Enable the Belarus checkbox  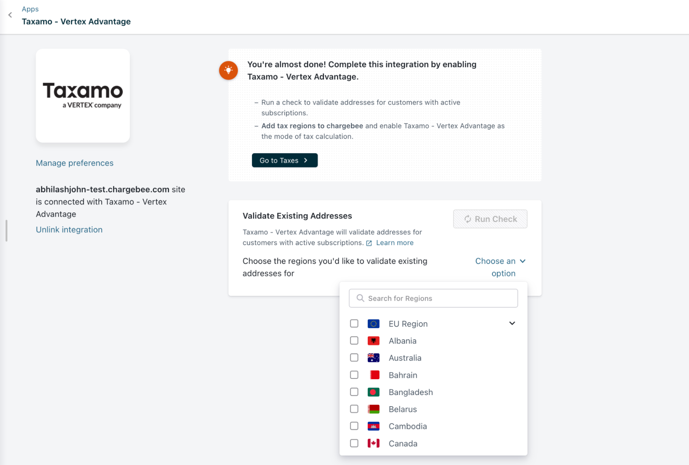pyautogui.click(x=354, y=409)
